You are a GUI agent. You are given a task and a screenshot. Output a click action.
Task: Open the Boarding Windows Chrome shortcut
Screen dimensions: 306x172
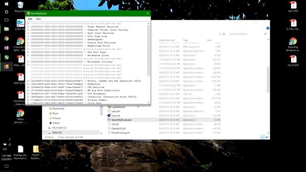293,44
